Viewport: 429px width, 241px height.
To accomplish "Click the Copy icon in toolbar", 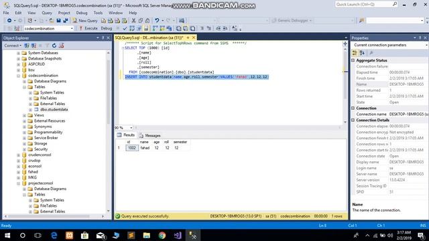I will [x=140, y=21].
